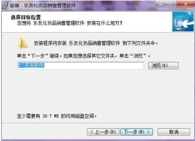Minimize the installer window
Viewport: 195px width, 141px height.
(161, 4)
